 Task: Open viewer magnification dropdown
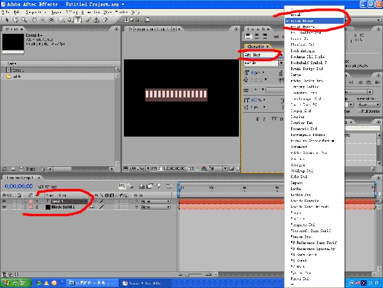pos(140,169)
